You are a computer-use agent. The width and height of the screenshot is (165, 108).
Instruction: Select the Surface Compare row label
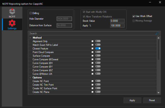(x=41, y=56)
